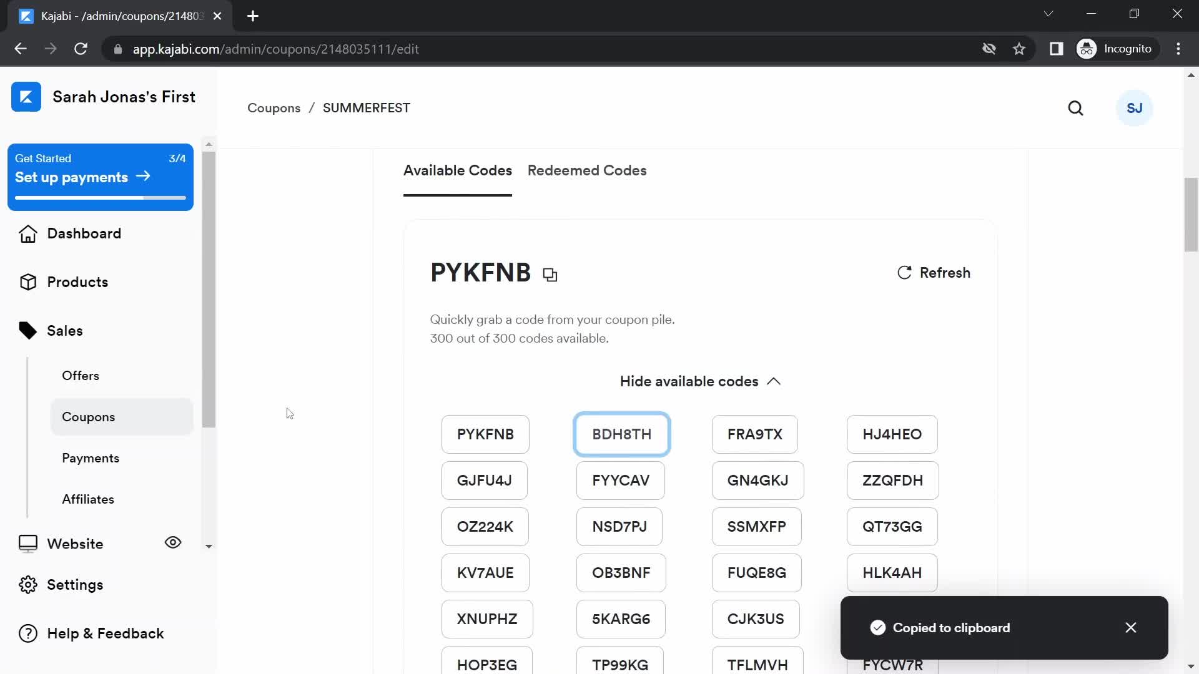
Task: Click the search icon in the top bar
Action: [x=1075, y=108]
